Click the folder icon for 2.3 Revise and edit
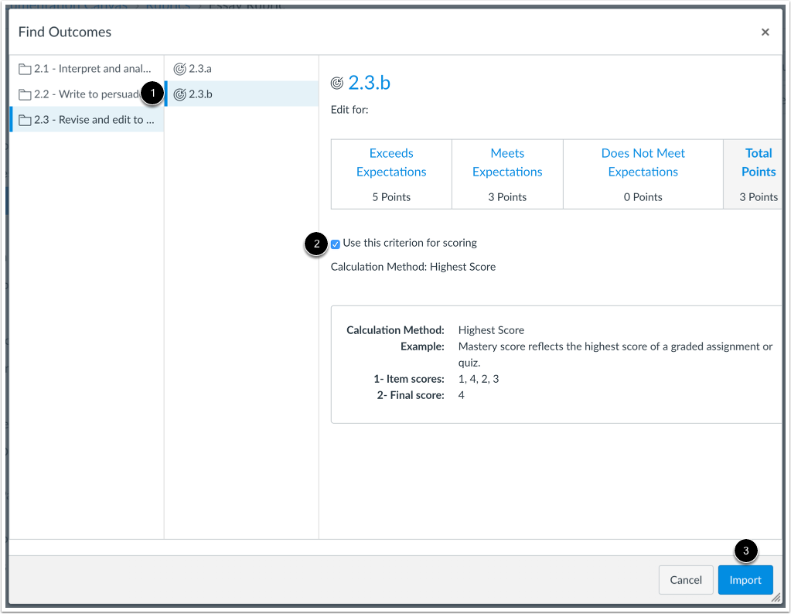Viewport: 791px width, 614px height. point(25,120)
